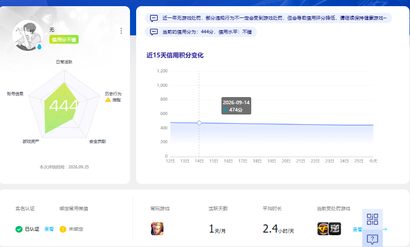The image size is (410, 247).
Task: Click the 当前受处罚游戏 label
Action: click(x=333, y=208)
